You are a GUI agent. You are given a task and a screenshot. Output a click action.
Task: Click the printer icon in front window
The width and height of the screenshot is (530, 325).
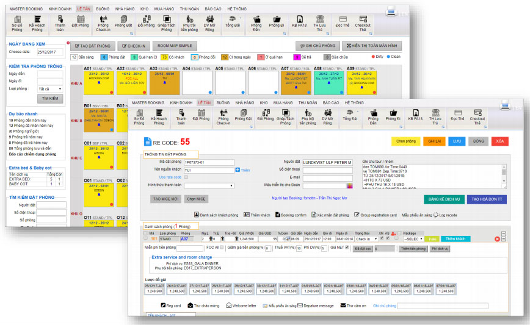click(505, 105)
